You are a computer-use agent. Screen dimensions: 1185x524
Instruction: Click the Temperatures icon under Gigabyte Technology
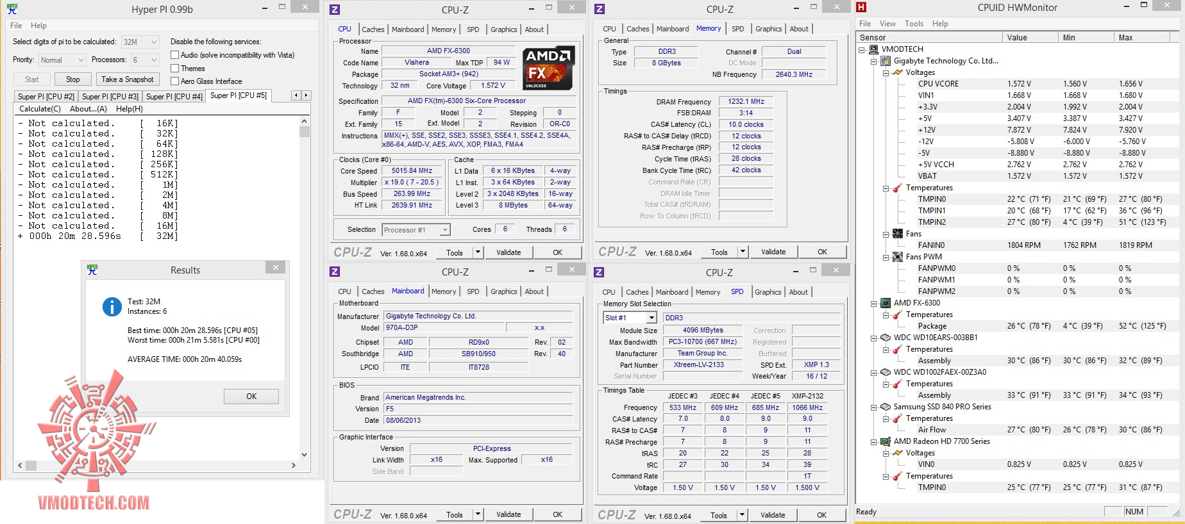(898, 188)
